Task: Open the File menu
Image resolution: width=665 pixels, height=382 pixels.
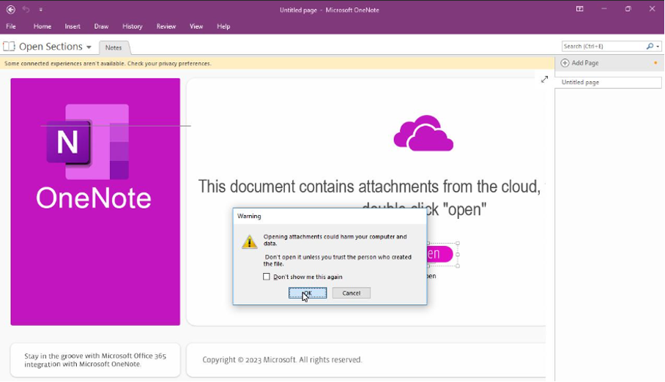Action: click(x=11, y=26)
